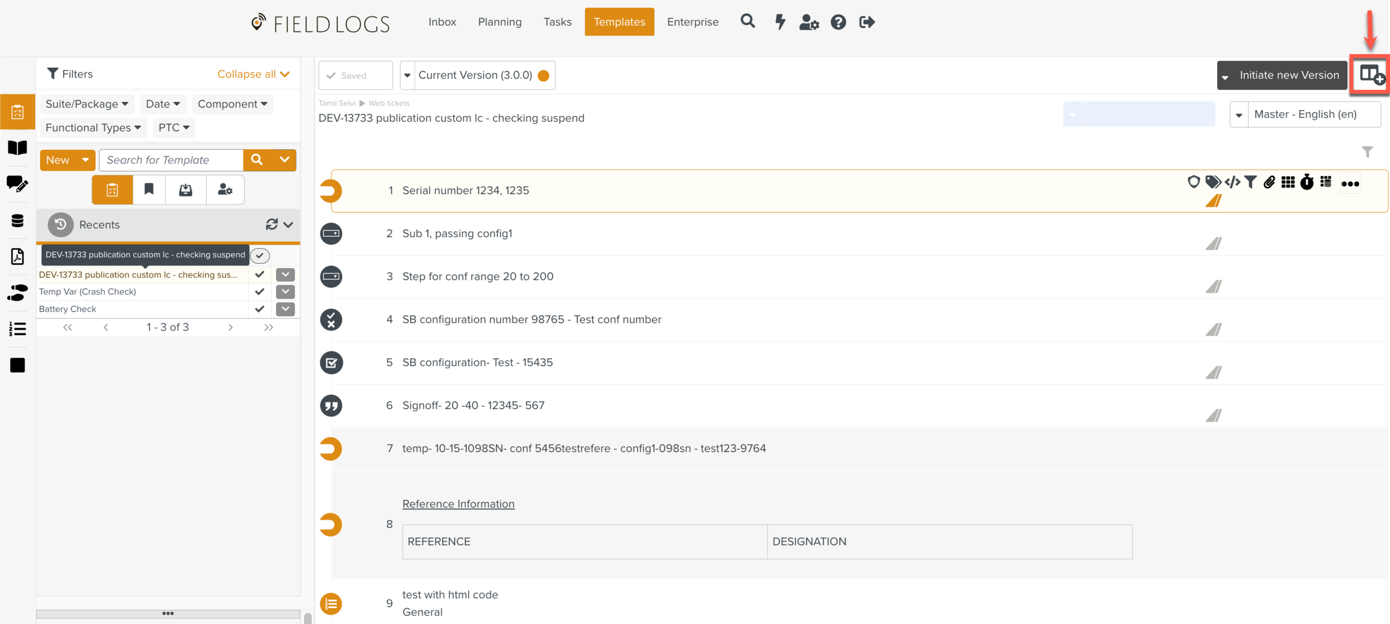This screenshot has height=624, width=1390.
Task: Click the stopwatch icon on step 1
Action: click(1307, 182)
